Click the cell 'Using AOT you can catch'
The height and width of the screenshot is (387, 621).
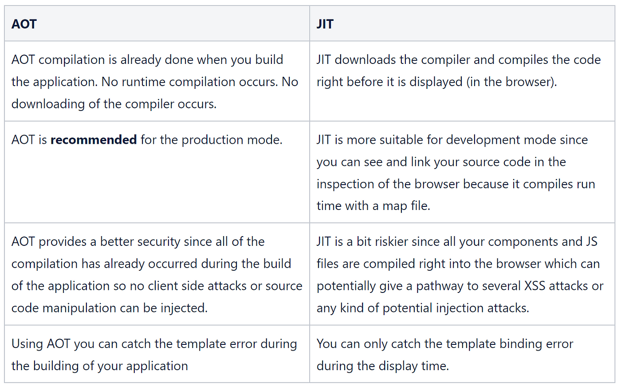tap(157, 354)
